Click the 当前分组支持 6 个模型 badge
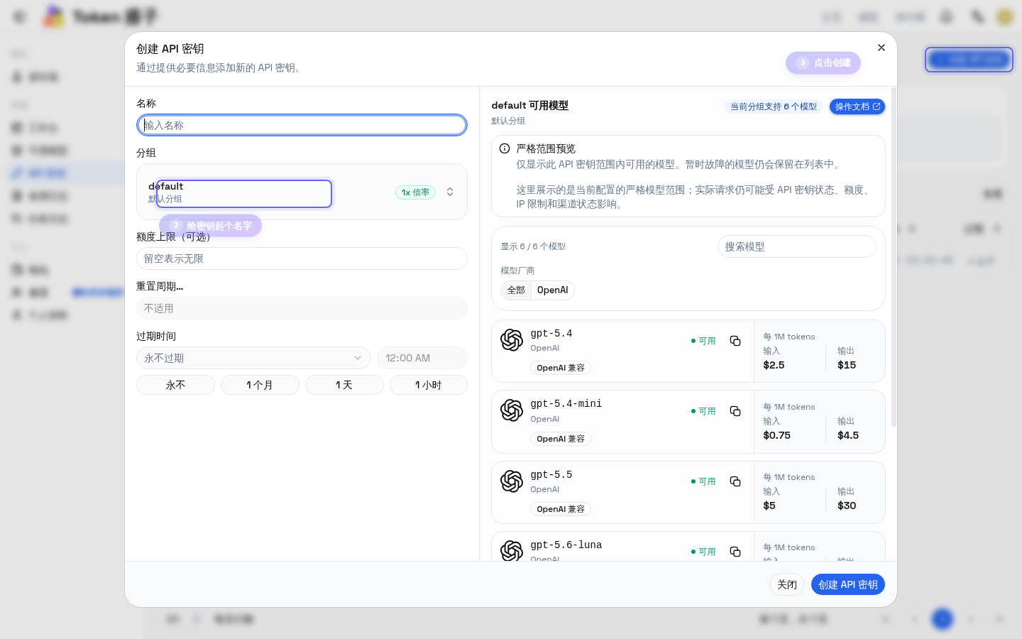The width and height of the screenshot is (1022, 639). click(x=774, y=106)
